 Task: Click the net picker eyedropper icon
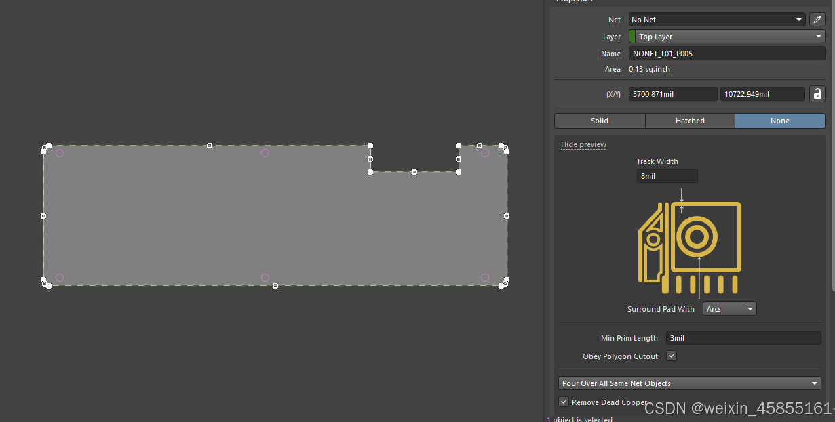(x=817, y=20)
